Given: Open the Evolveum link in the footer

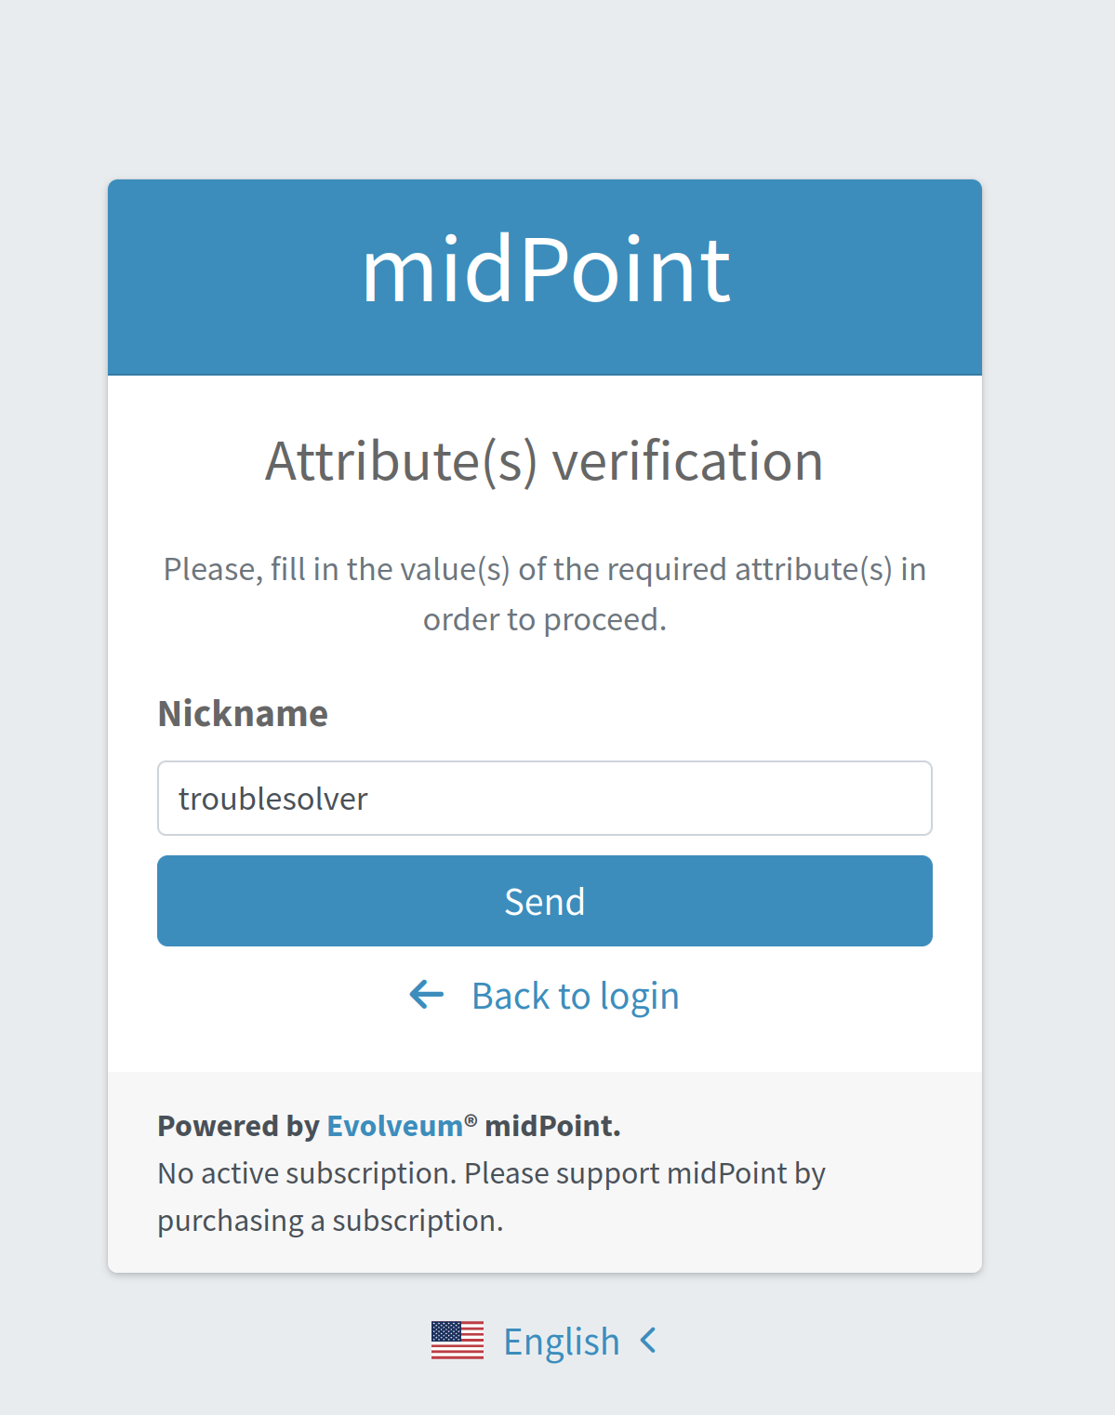Looking at the screenshot, I should coord(391,1126).
